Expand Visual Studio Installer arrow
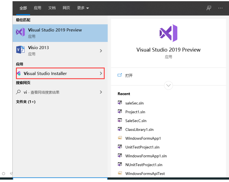 (x=101, y=73)
